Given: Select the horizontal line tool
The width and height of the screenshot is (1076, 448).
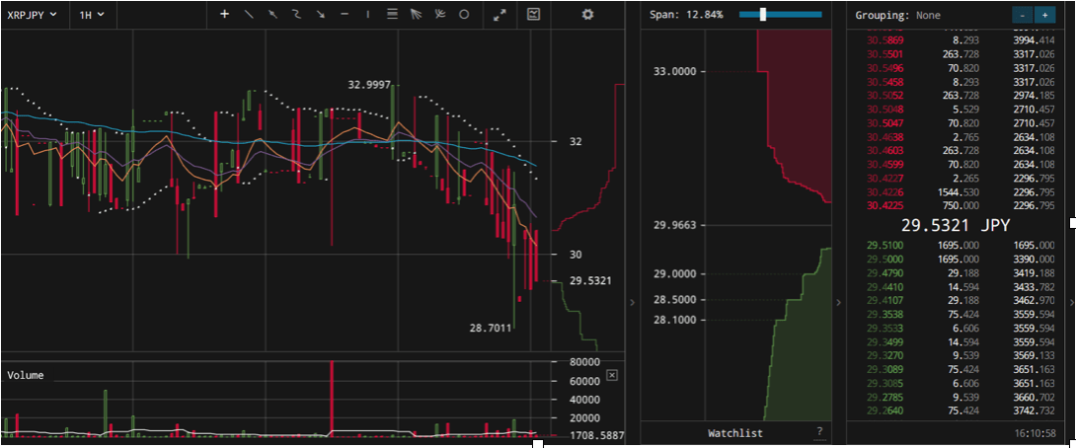Looking at the screenshot, I should 345,15.
